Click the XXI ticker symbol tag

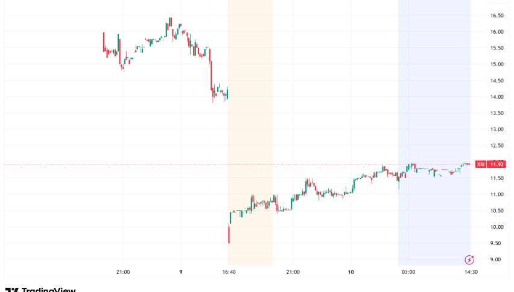pos(480,164)
